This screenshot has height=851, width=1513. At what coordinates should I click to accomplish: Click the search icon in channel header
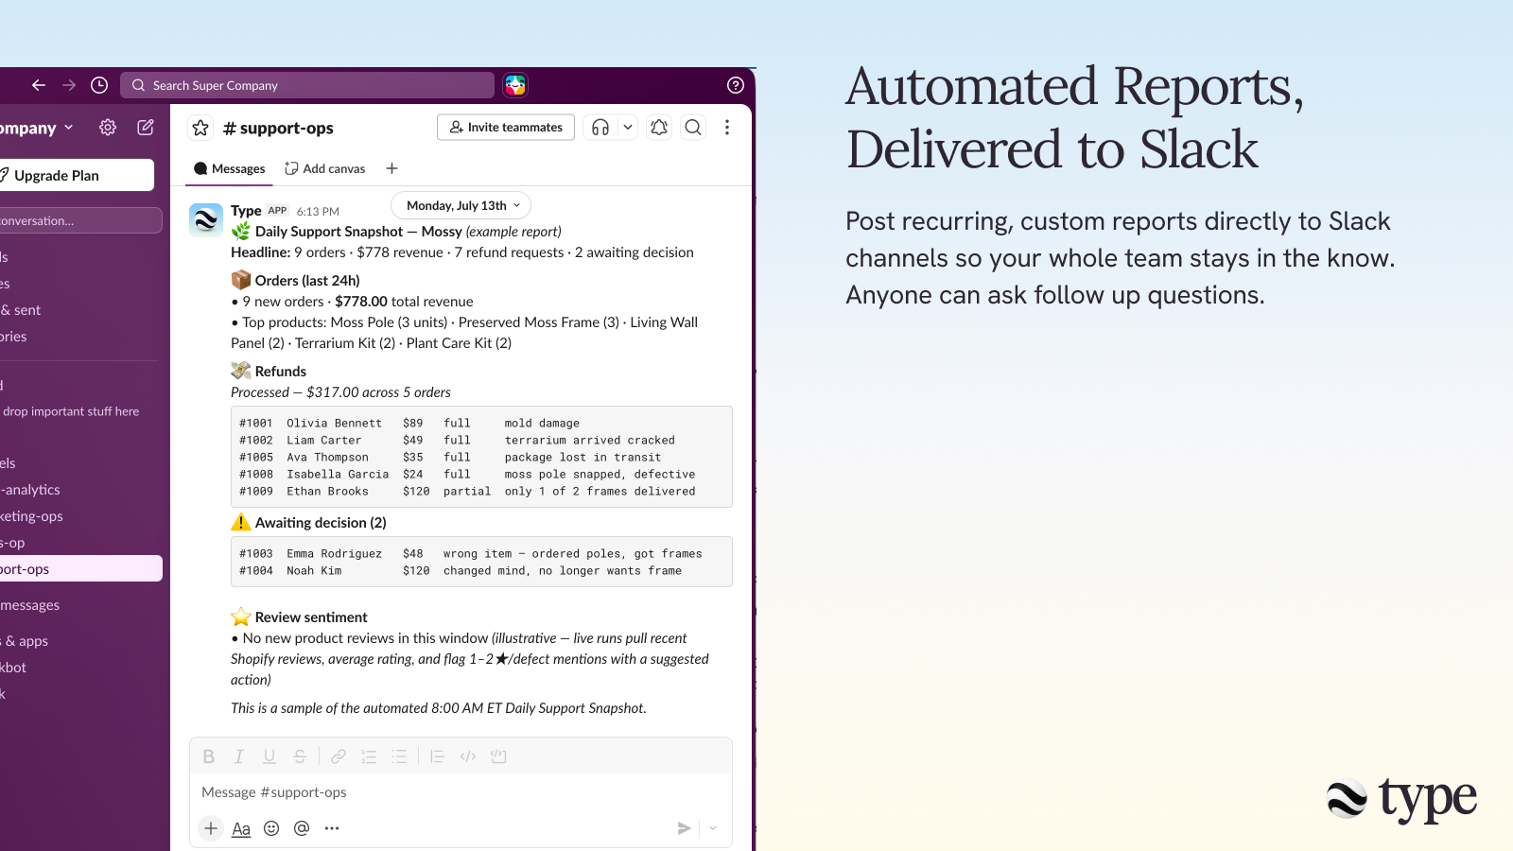[693, 128]
